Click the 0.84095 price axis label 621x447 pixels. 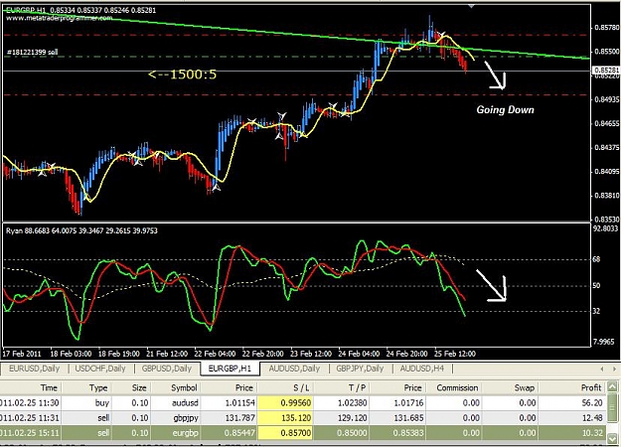606,172
